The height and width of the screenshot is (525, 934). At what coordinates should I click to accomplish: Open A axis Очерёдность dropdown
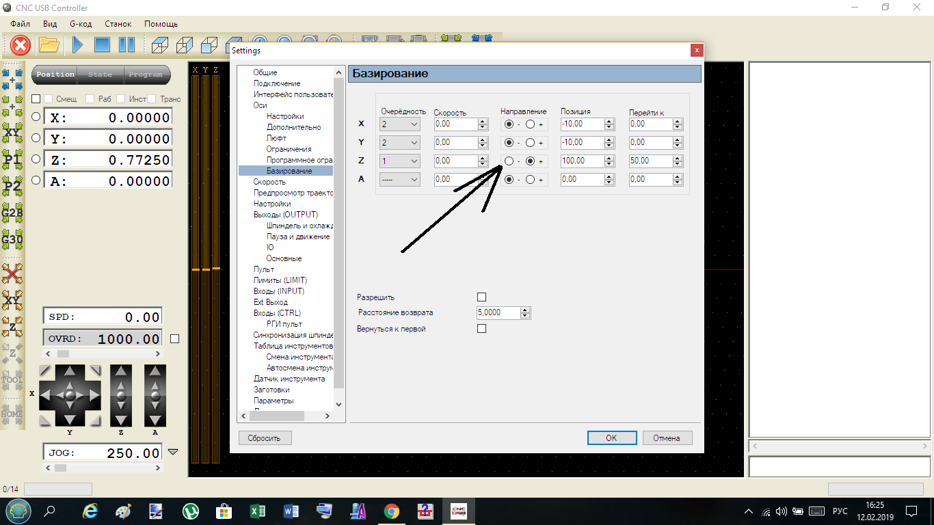[400, 180]
